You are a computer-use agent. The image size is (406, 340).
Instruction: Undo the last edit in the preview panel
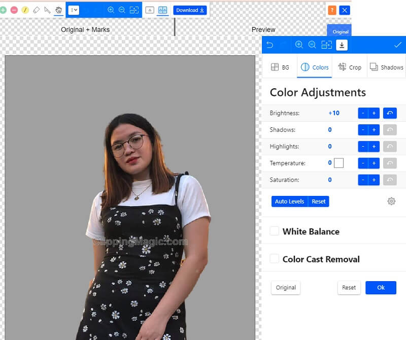click(x=269, y=45)
